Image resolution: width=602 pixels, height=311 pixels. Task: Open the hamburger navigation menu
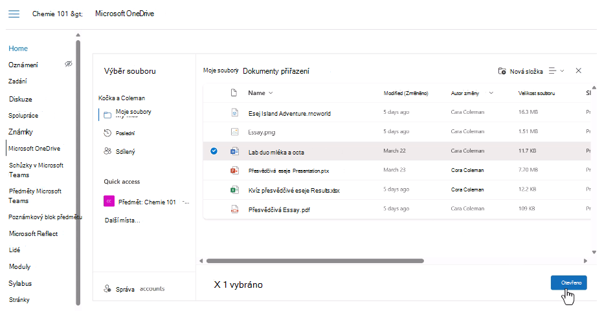coord(14,14)
